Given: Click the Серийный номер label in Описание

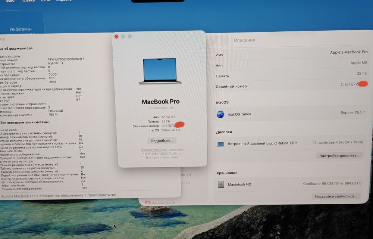Looking at the screenshot, I should click(x=231, y=86).
